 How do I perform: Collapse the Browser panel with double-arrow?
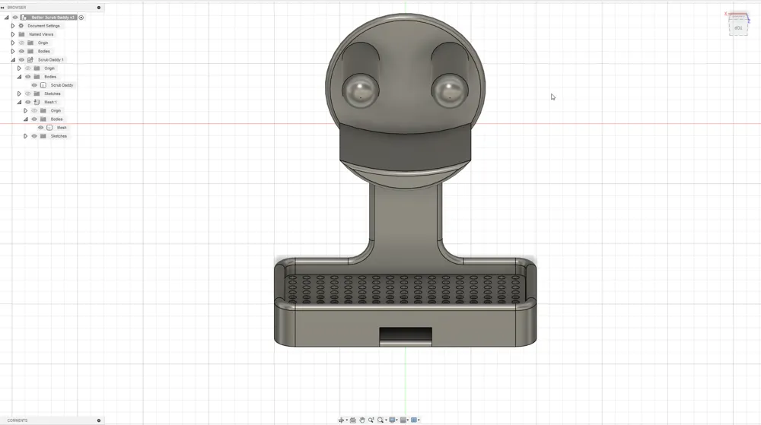point(2,8)
